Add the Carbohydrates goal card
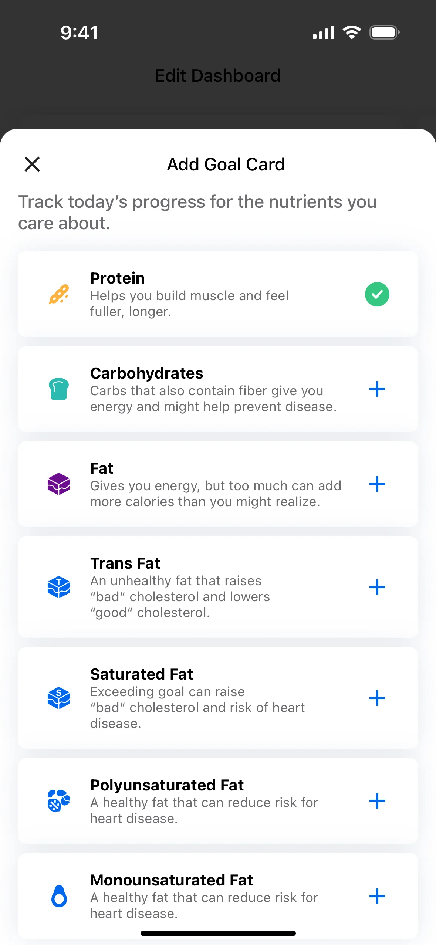The width and height of the screenshot is (436, 945). coord(377,389)
